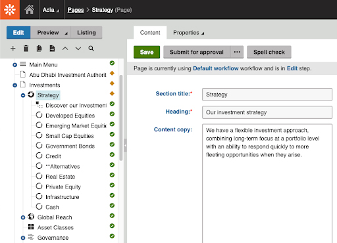Viewport: 337px width, 243px height.
Task: Submit the page for approval
Action: pos(197,52)
